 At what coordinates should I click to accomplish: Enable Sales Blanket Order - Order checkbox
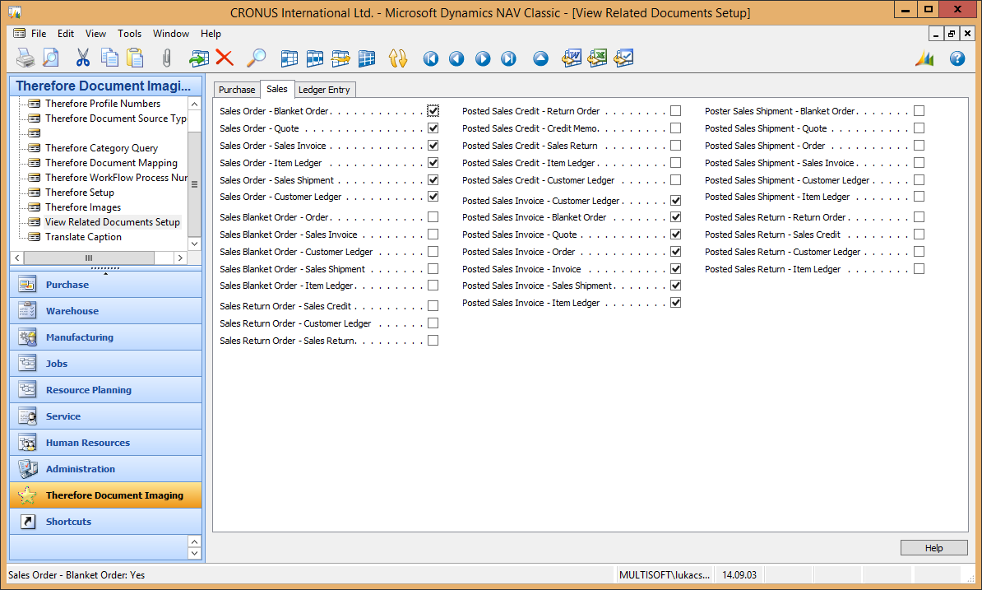(x=433, y=217)
